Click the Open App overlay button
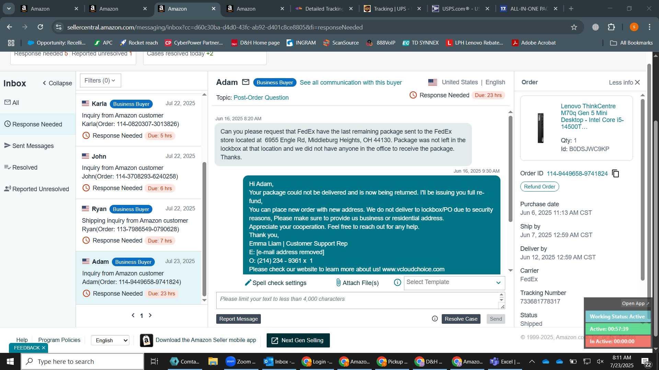Image resolution: width=659 pixels, height=370 pixels. point(635,304)
